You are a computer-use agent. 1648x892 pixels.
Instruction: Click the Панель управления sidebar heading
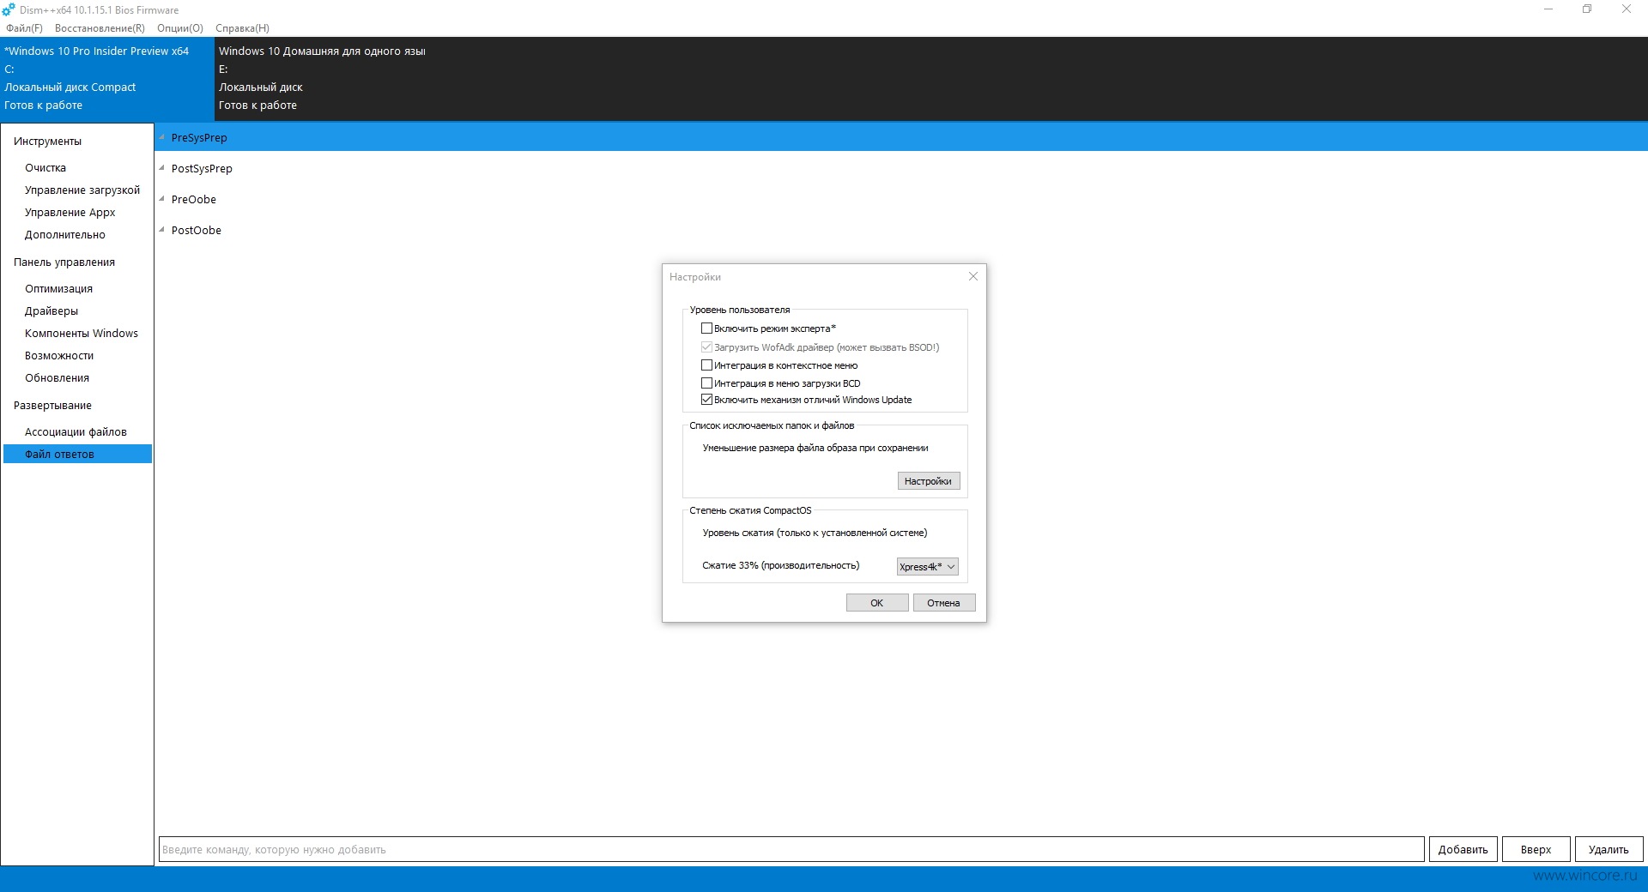click(x=64, y=262)
